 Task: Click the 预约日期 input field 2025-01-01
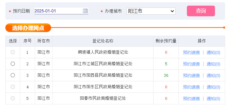61,11
